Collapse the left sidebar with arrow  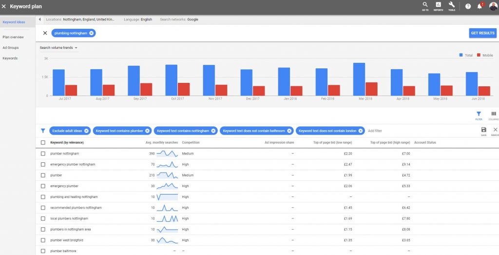click(39, 20)
